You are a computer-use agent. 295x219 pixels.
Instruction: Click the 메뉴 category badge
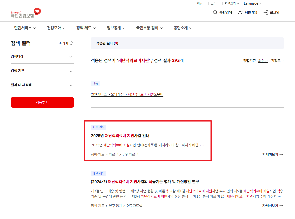[95, 83]
